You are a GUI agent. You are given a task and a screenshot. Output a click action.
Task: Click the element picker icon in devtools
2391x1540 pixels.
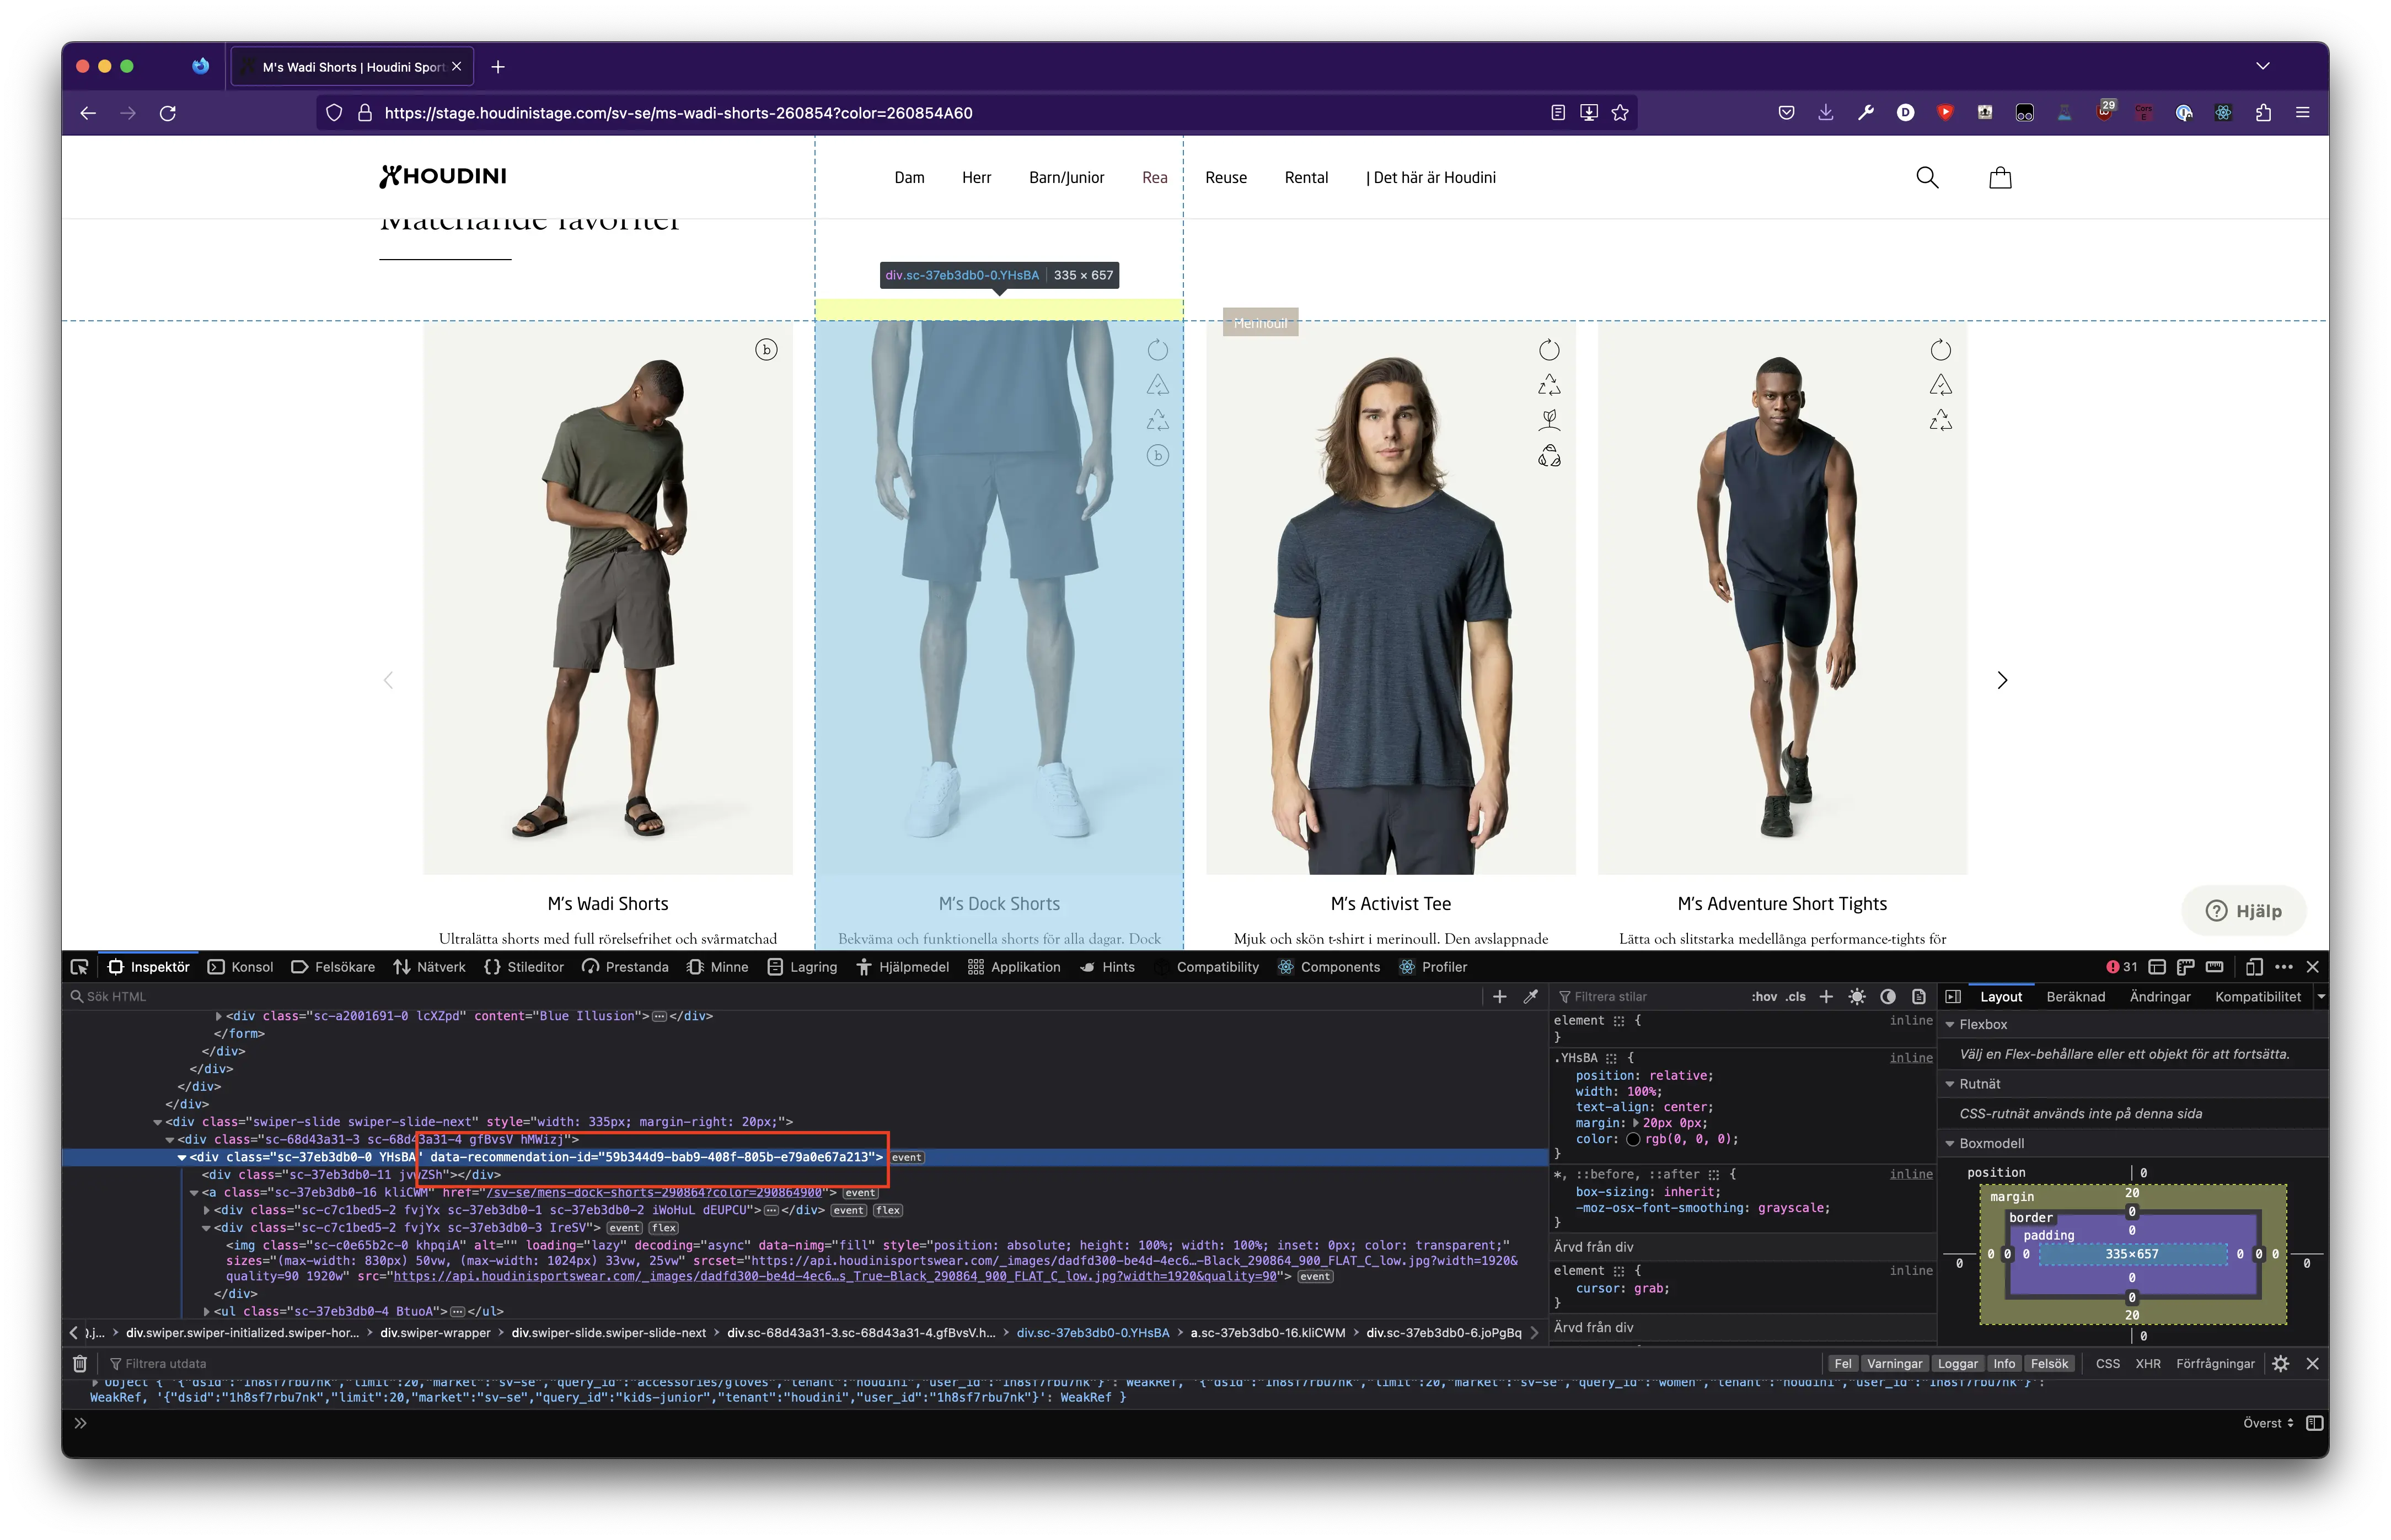[79, 967]
